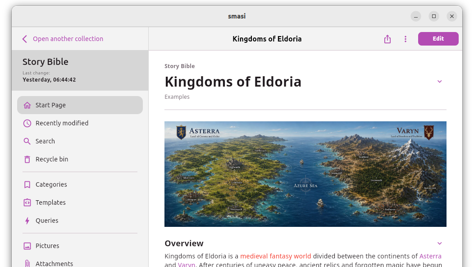Click the magnifier Search icon in sidebar

point(27,141)
